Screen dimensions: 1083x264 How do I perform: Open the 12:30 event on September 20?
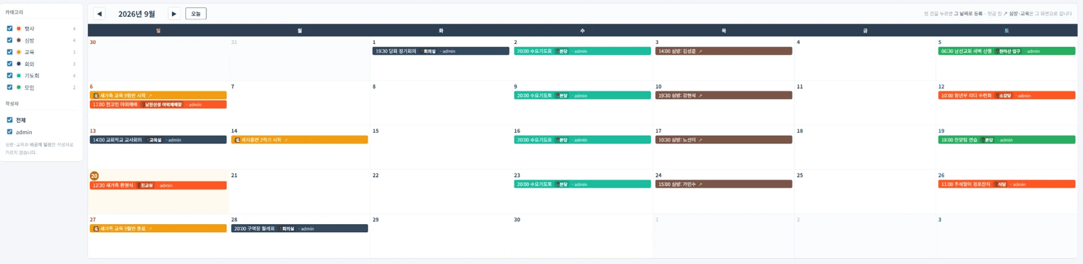tap(158, 185)
